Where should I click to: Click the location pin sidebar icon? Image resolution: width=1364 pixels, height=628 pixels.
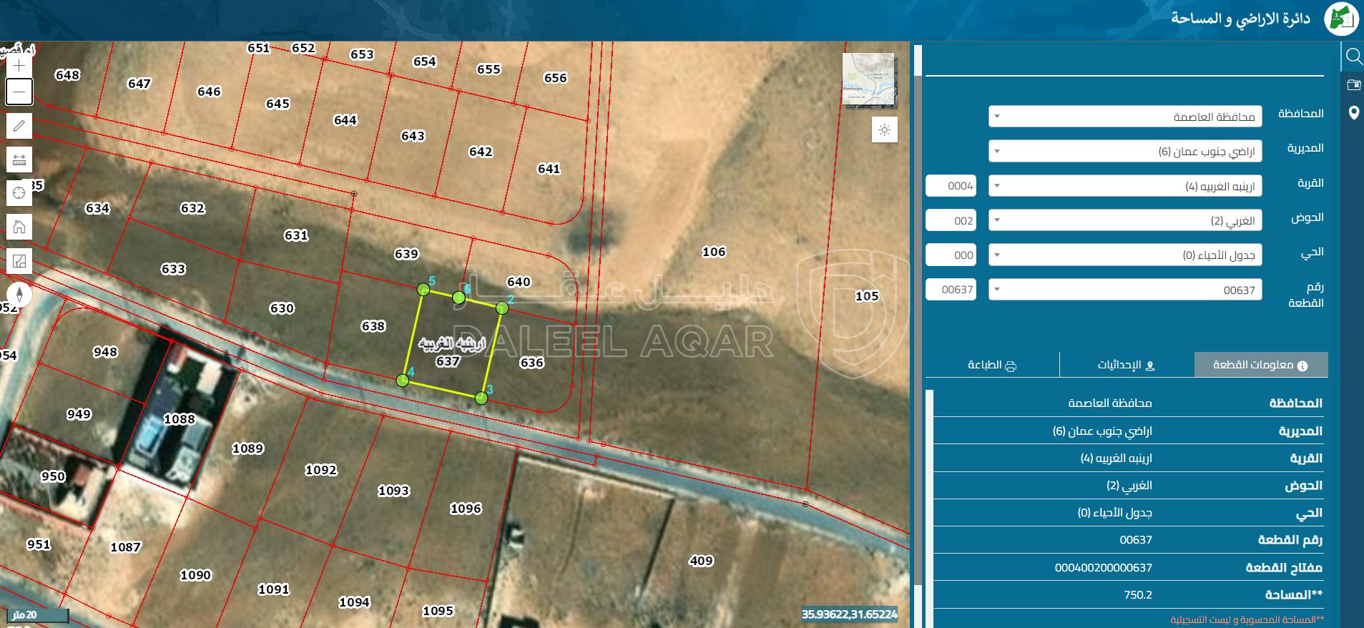[x=1353, y=113]
